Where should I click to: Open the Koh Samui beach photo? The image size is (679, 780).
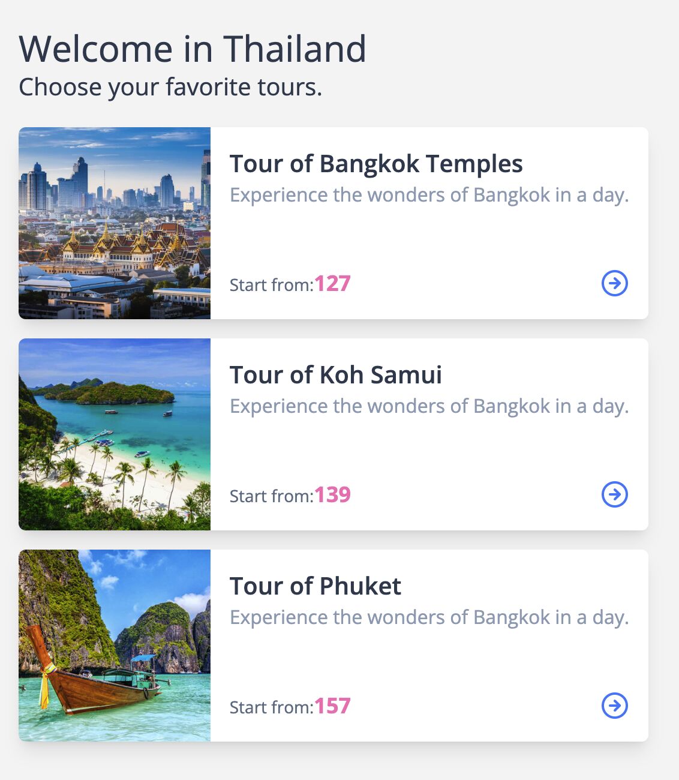(x=115, y=434)
